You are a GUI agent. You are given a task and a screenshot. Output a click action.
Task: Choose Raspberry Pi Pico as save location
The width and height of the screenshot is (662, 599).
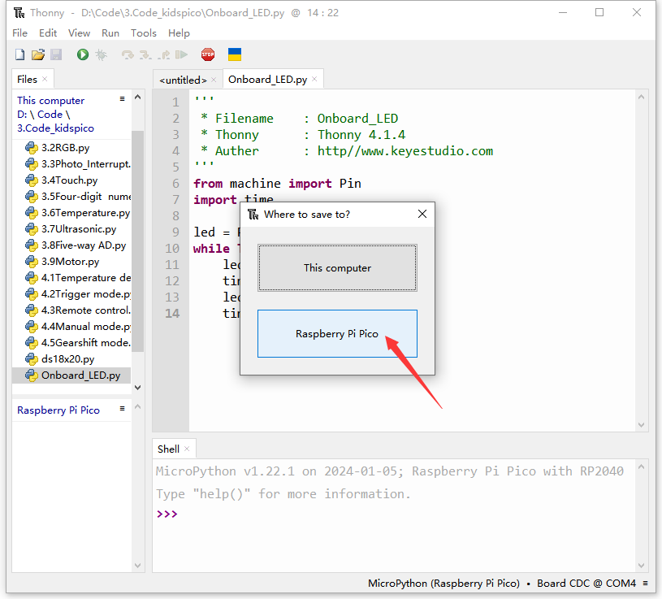click(337, 334)
